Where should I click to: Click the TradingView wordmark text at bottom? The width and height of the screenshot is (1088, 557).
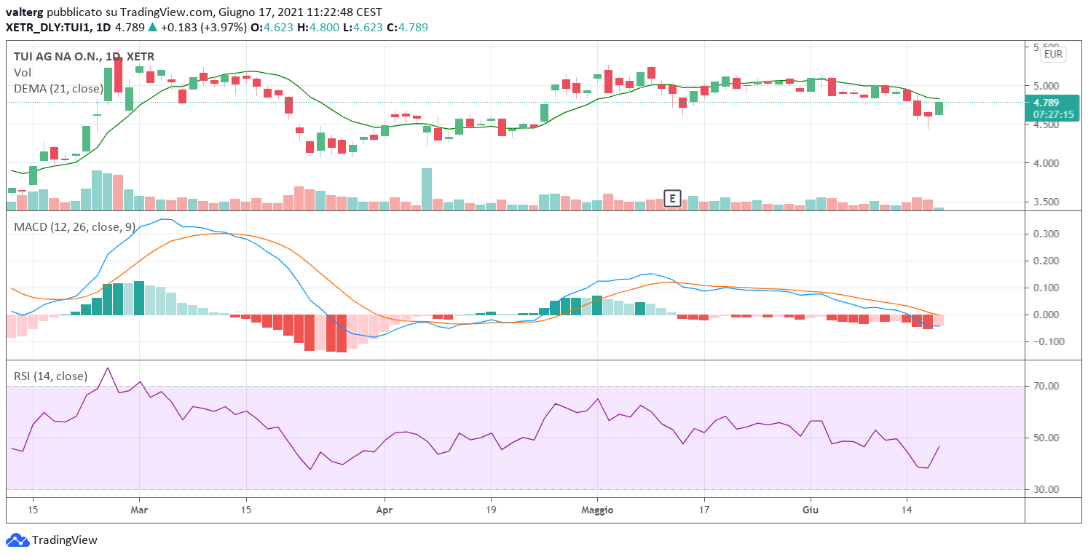pyautogui.click(x=65, y=540)
